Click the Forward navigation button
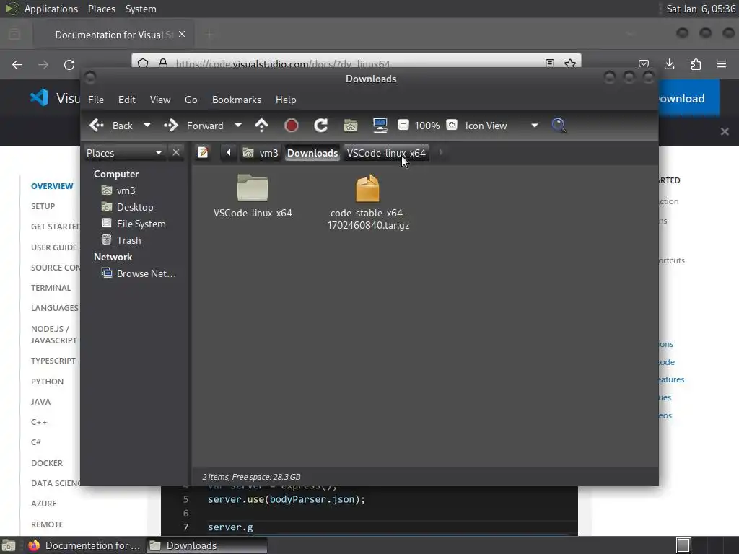This screenshot has width=739, height=554. click(x=193, y=126)
